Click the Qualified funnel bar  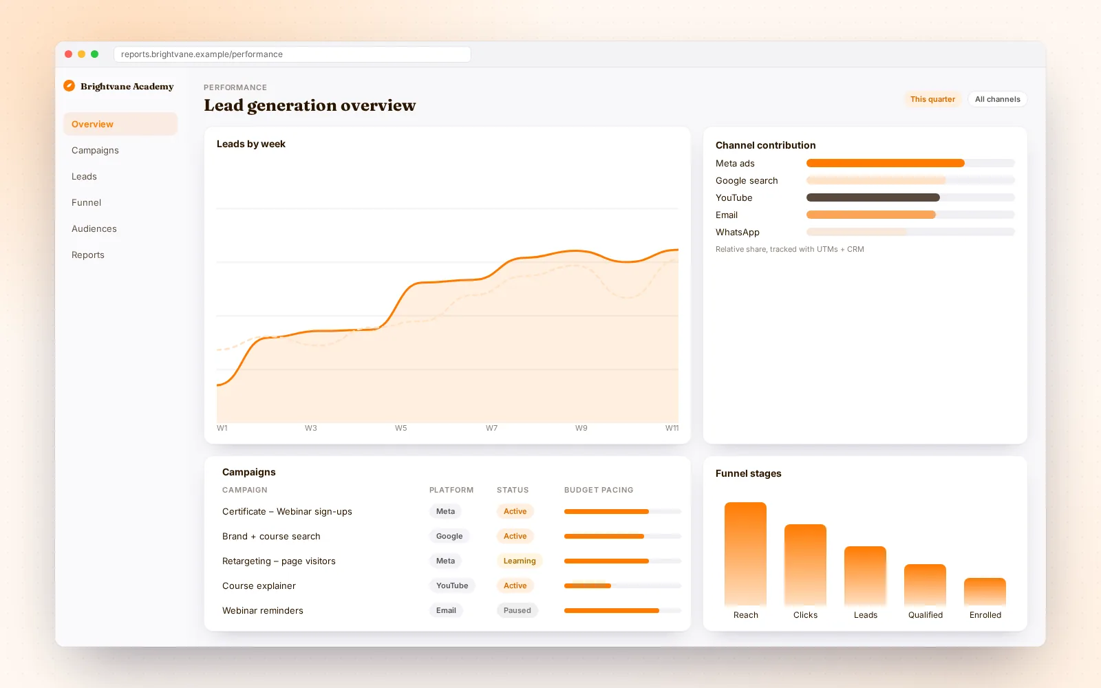click(x=925, y=585)
